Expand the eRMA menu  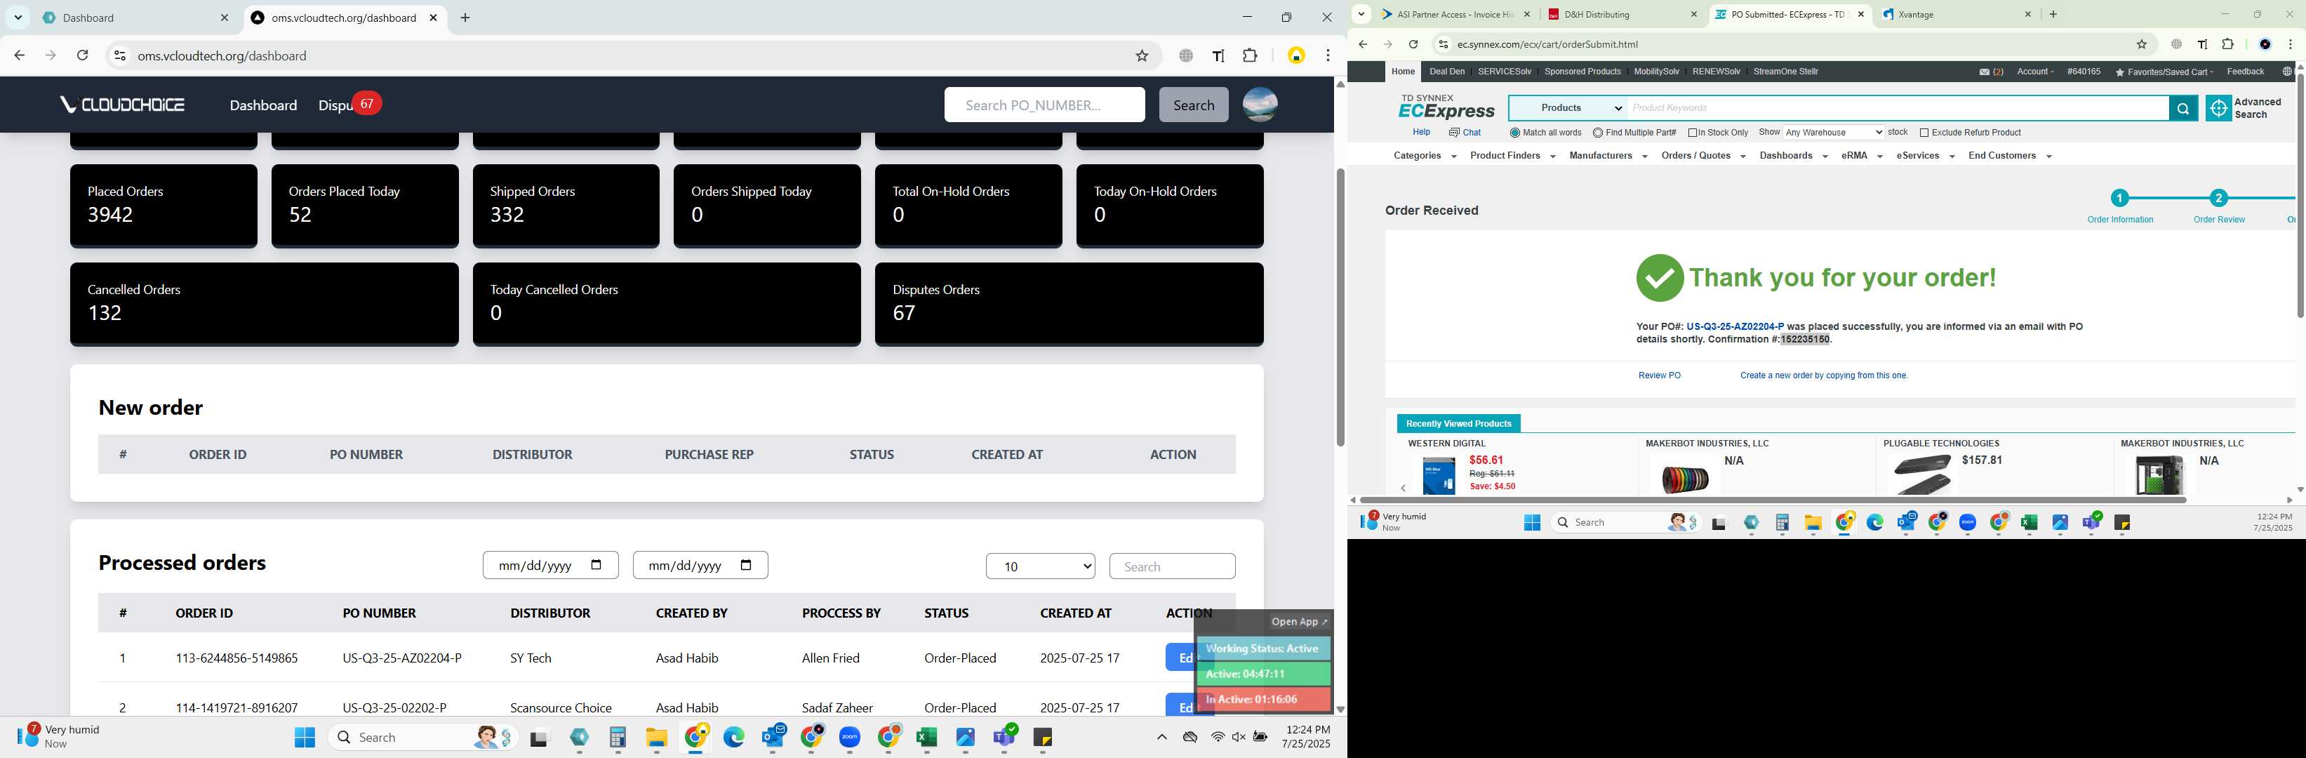(x=1862, y=156)
